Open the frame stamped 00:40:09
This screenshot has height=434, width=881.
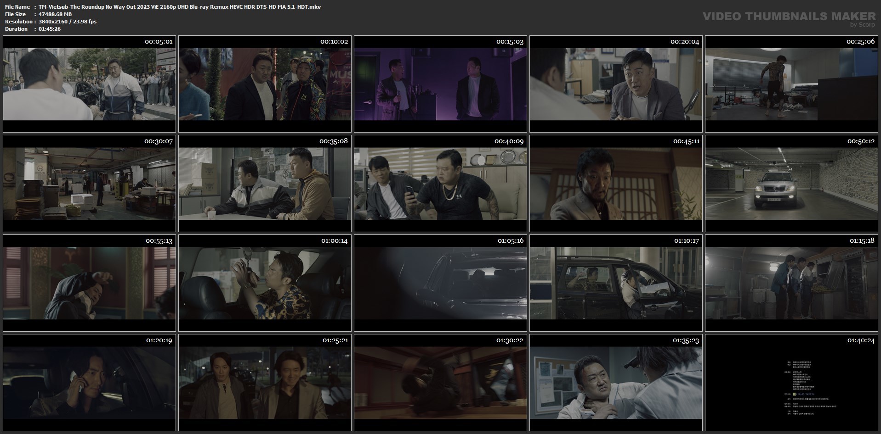point(440,184)
